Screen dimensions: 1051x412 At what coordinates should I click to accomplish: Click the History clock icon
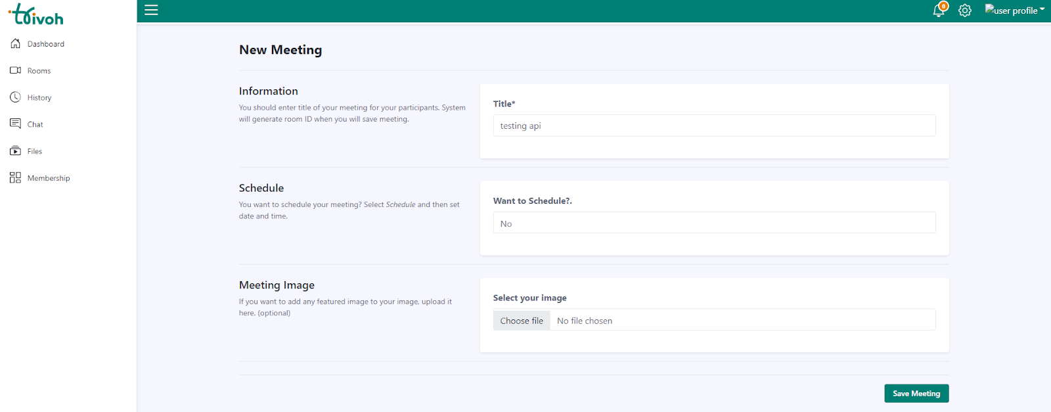click(15, 97)
